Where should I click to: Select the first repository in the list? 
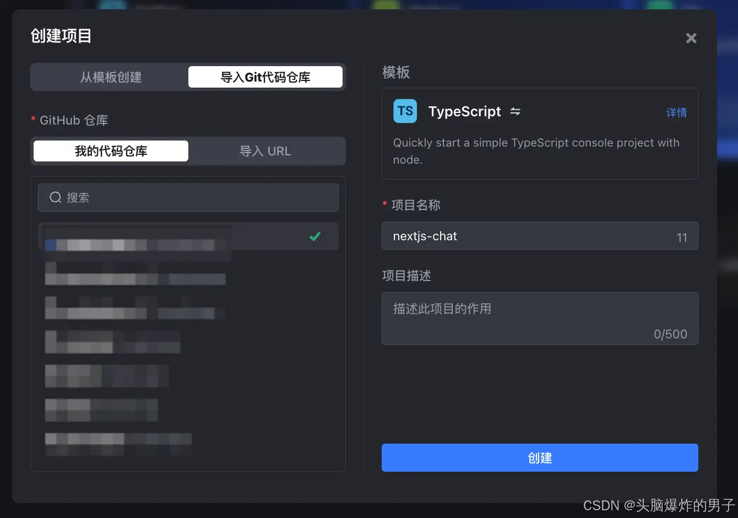pos(165,236)
